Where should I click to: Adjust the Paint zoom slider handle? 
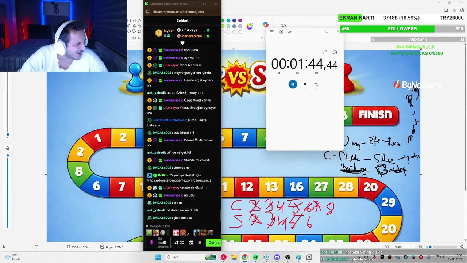coord(430,247)
